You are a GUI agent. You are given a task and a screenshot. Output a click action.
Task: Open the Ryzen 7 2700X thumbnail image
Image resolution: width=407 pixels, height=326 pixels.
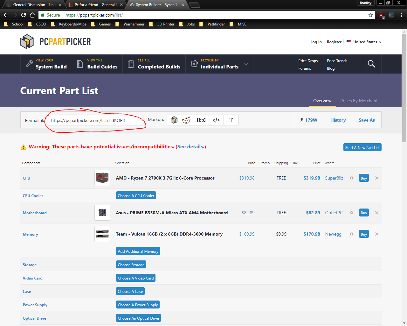click(x=102, y=178)
